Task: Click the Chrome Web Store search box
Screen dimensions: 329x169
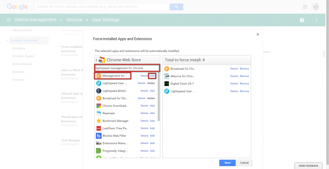Action: click(127, 68)
